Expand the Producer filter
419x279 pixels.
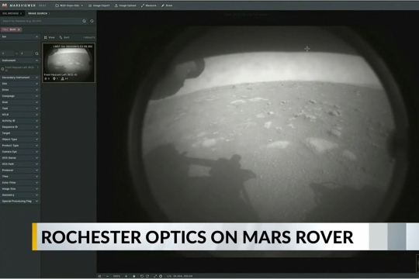(20, 170)
